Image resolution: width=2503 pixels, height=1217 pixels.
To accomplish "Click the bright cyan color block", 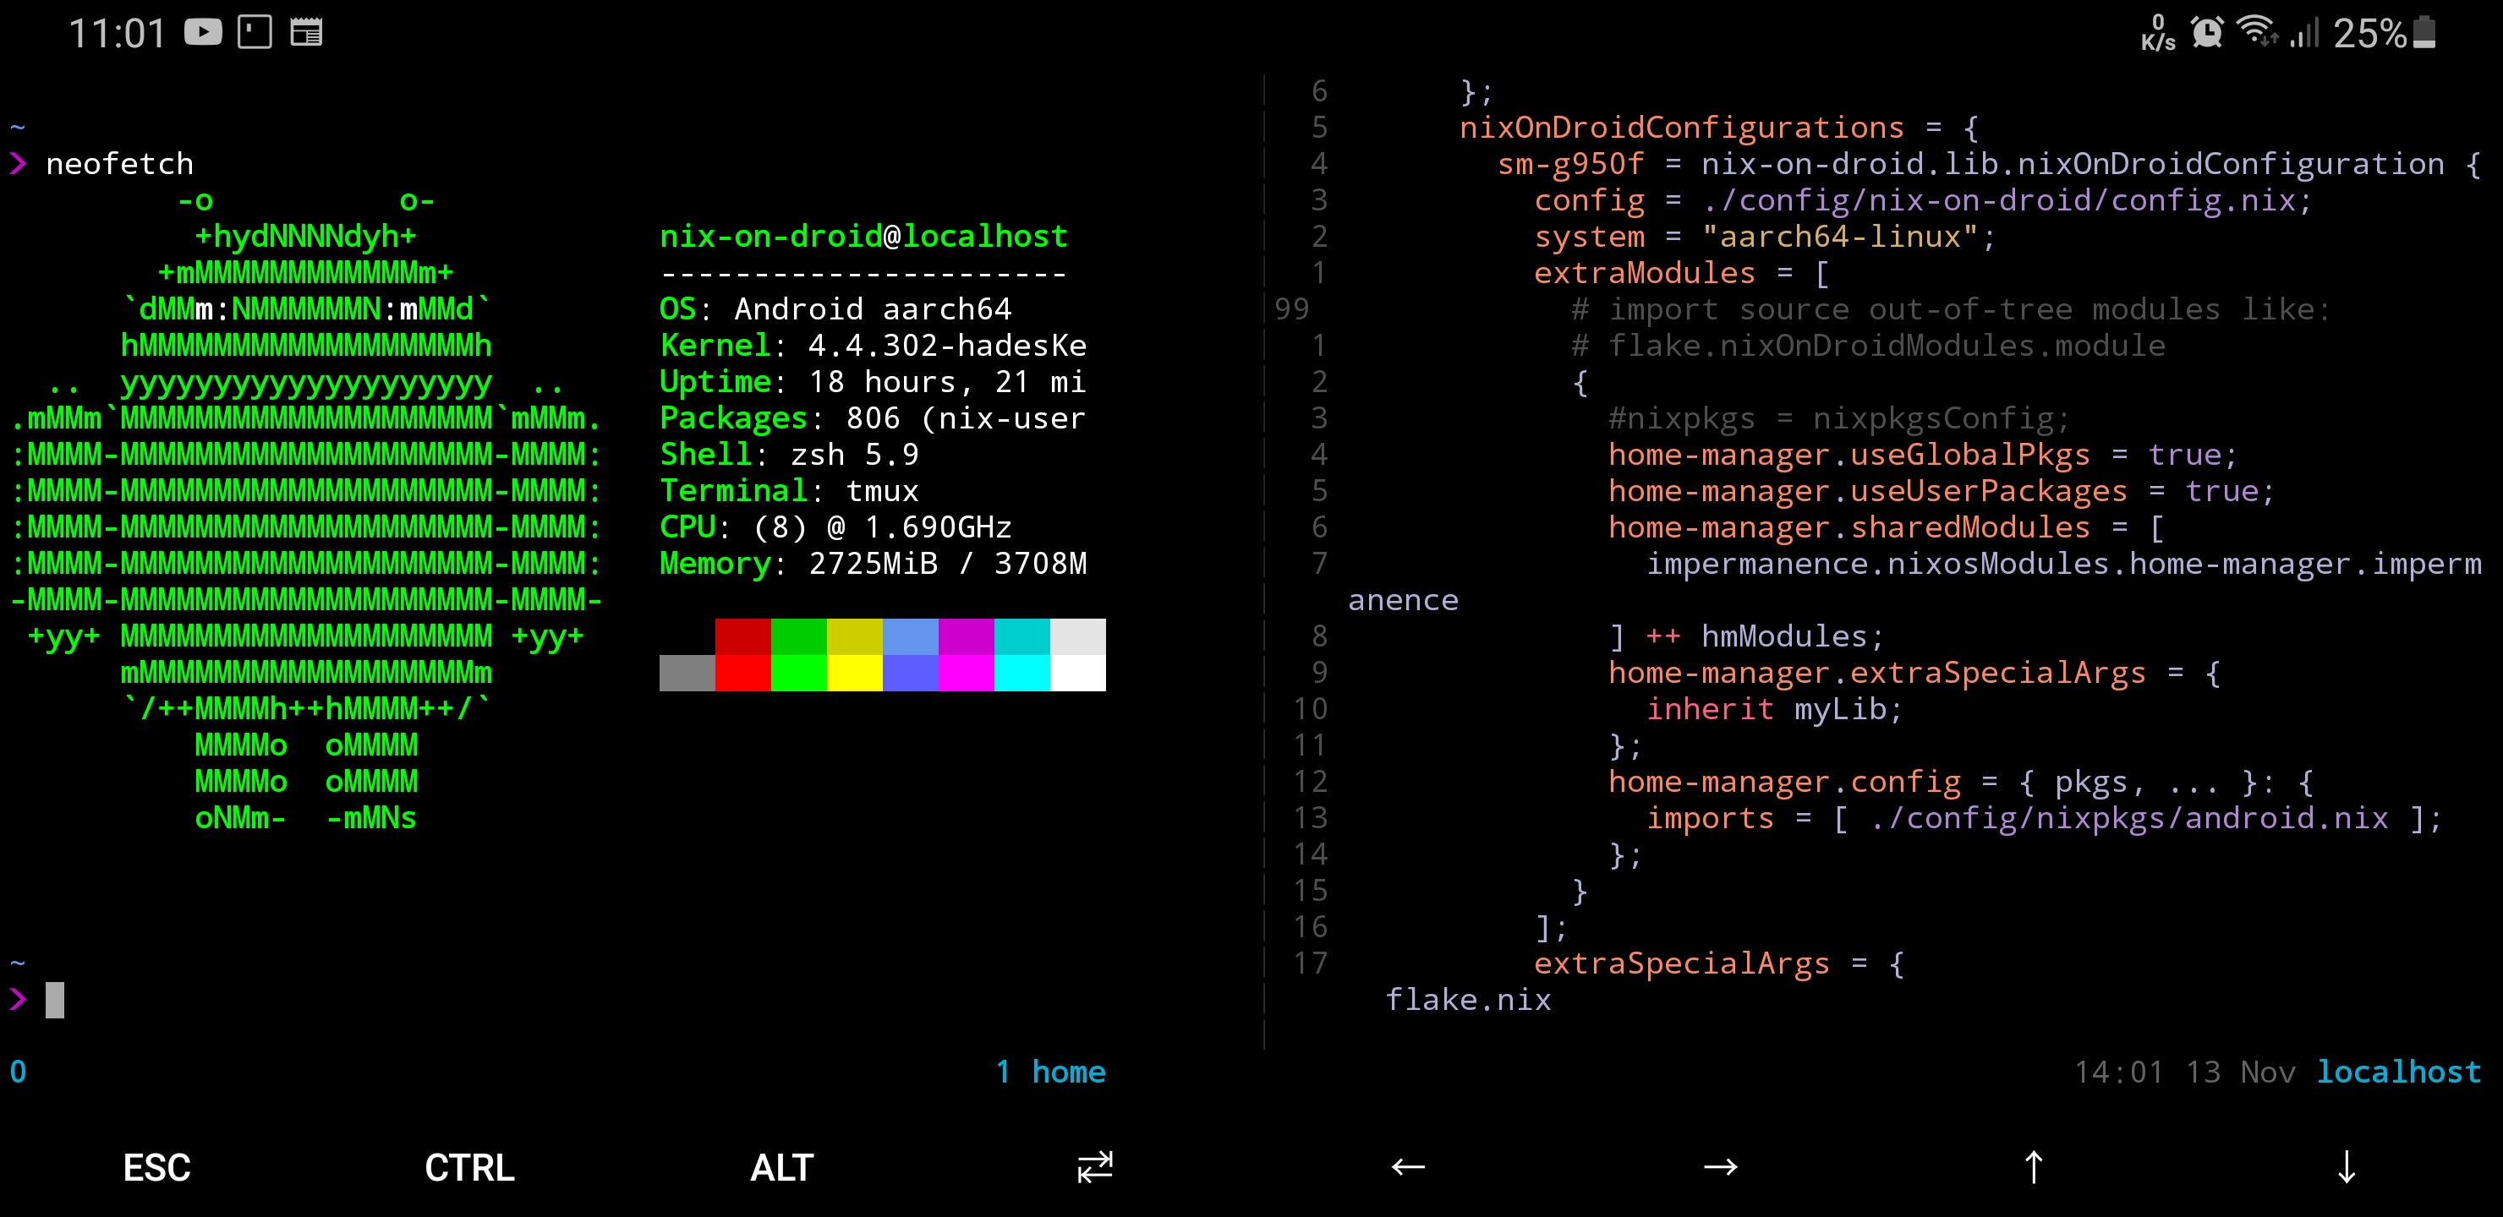I will tap(1022, 673).
